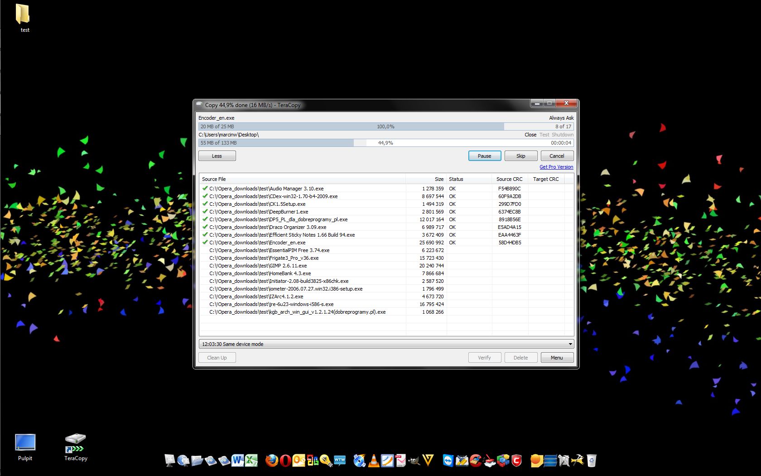Sort by the Source CRC column header

tap(510, 179)
